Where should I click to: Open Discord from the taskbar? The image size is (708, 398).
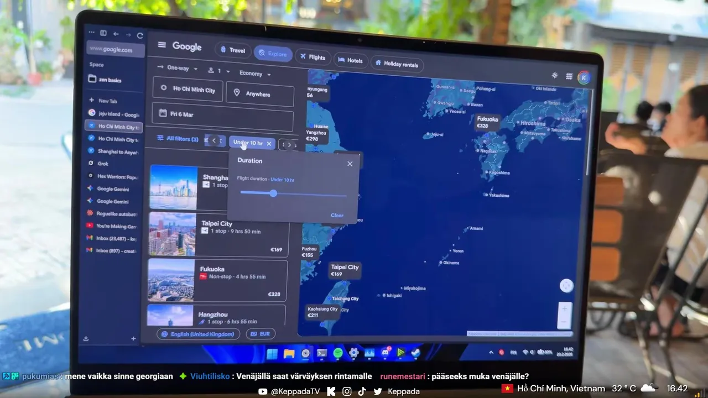click(386, 353)
